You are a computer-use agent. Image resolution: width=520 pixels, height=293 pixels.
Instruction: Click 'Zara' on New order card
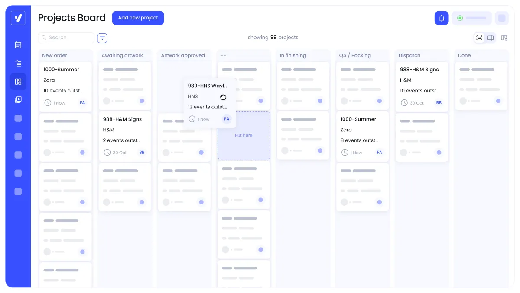(49, 80)
